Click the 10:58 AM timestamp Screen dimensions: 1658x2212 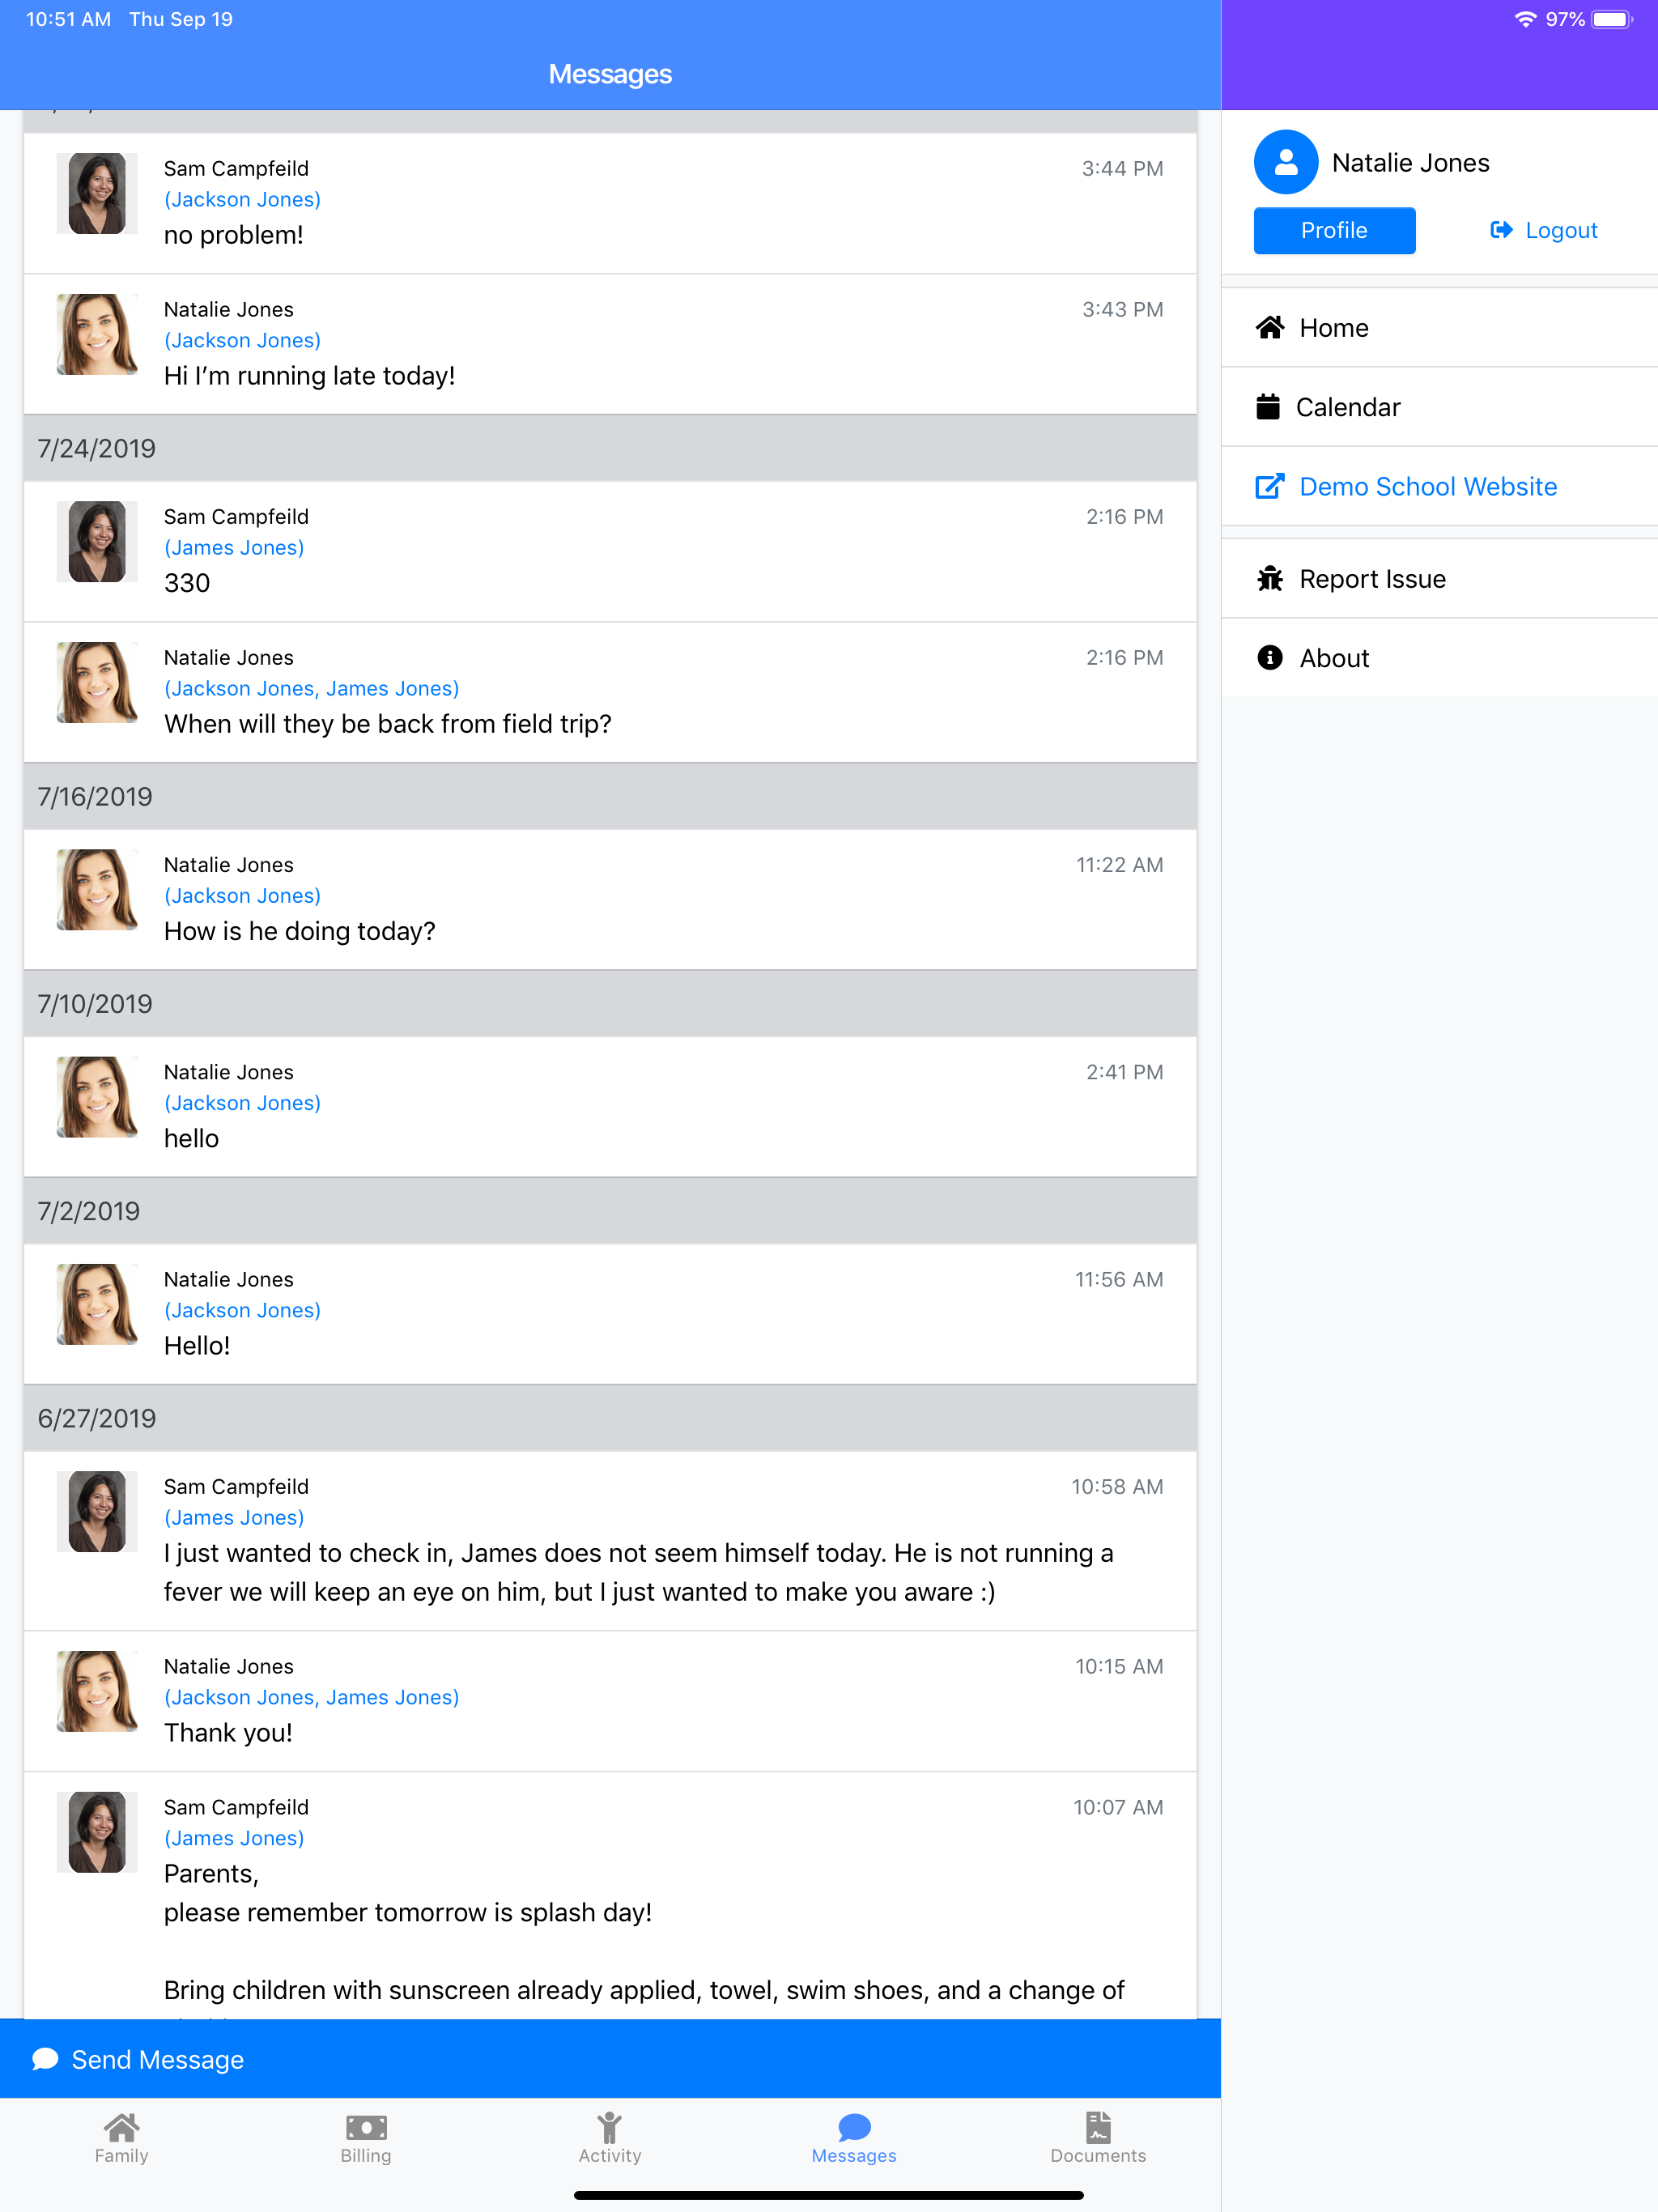point(1117,1487)
